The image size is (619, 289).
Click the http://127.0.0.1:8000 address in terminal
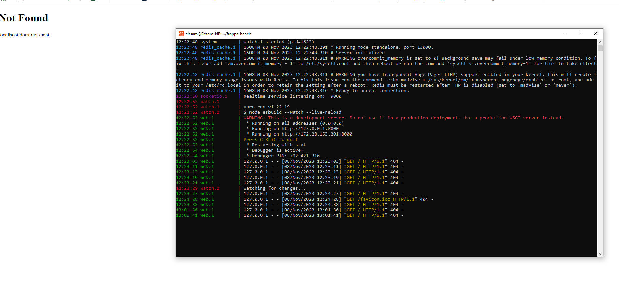pos(310,129)
